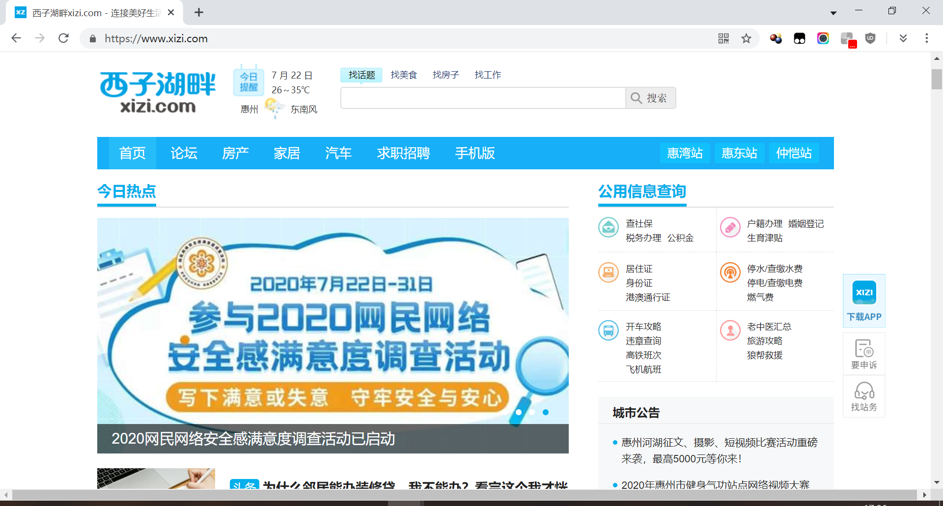Image resolution: width=943 pixels, height=506 pixels.
Task: Click the 开车攻略 bus icon
Action: (609, 330)
